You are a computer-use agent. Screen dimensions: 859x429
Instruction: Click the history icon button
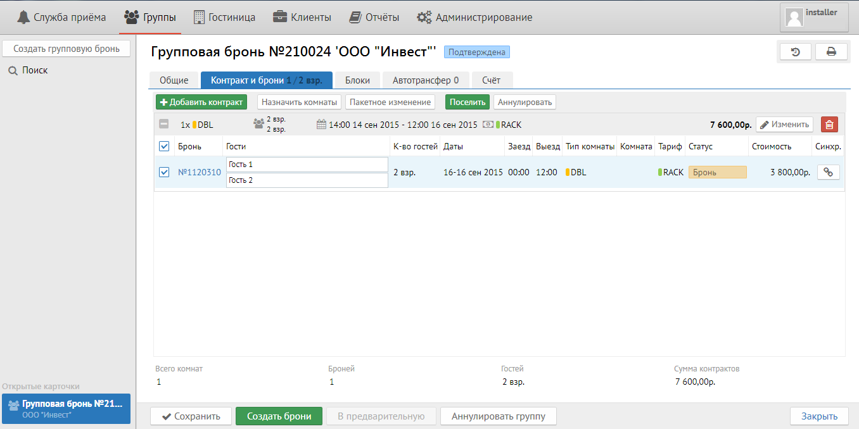tap(796, 52)
